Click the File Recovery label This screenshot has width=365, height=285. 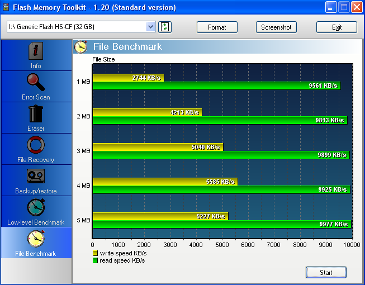pyautogui.click(x=36, y=160)
